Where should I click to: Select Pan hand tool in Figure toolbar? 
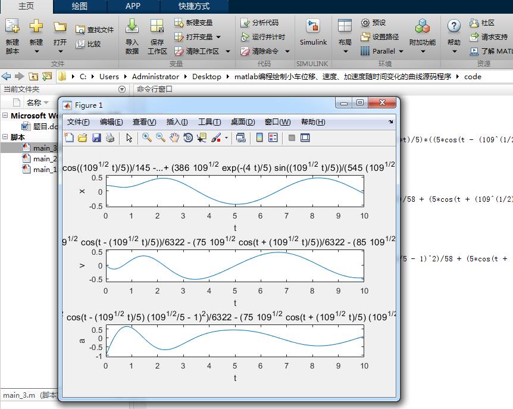(x=174, y=138)
